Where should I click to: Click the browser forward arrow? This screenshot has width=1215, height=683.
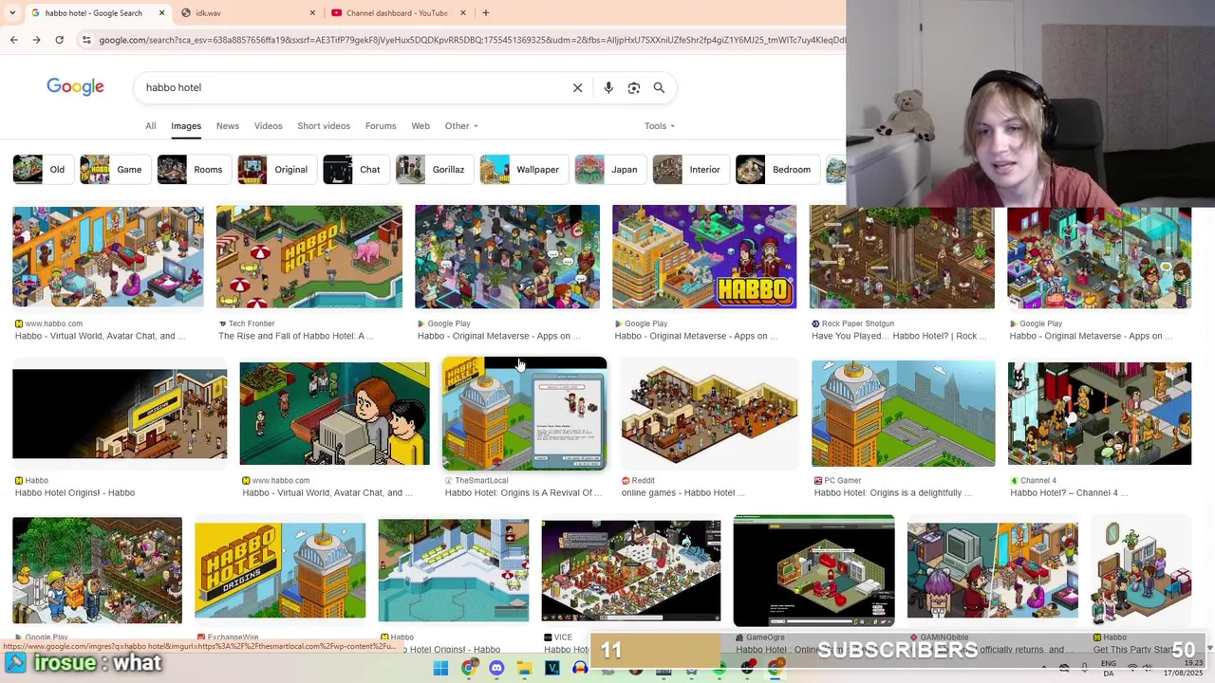[x=36, y=40]
